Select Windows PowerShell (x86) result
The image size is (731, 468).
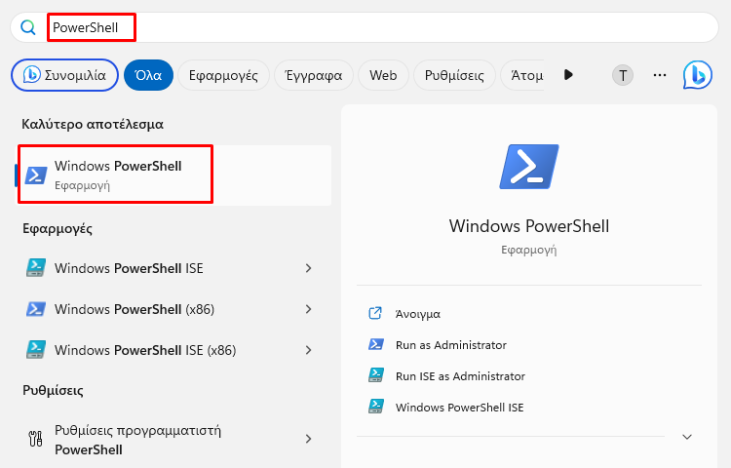(x=173, y=309)
